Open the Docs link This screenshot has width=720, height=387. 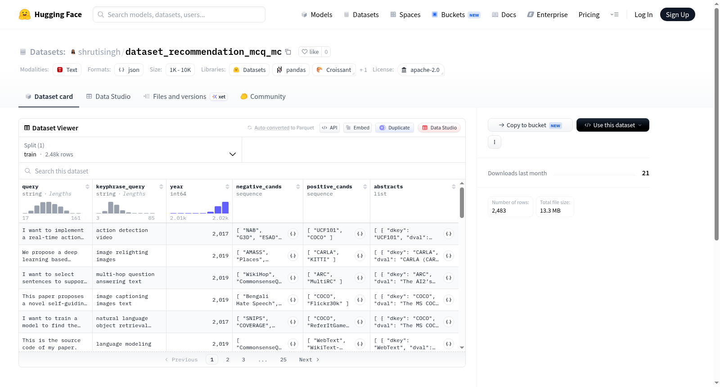click(504, 14)
